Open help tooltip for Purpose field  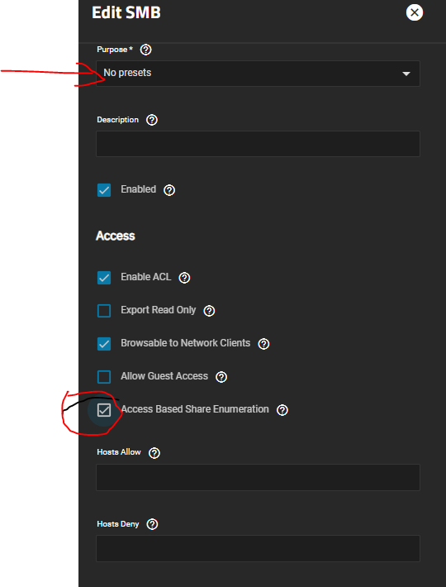click(145, 50)
